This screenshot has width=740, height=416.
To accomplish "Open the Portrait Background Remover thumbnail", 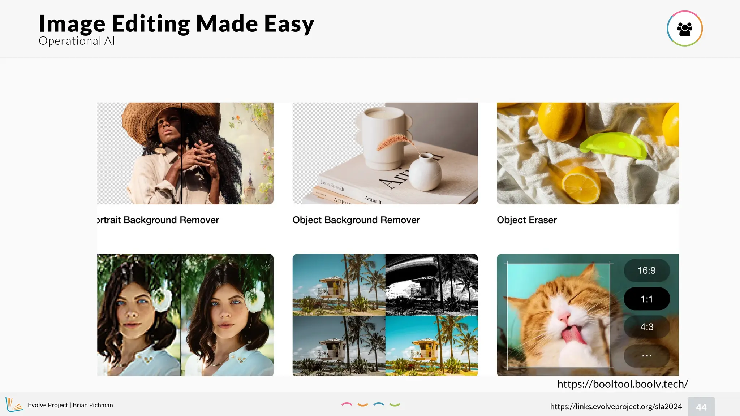I will pos(185,153).
